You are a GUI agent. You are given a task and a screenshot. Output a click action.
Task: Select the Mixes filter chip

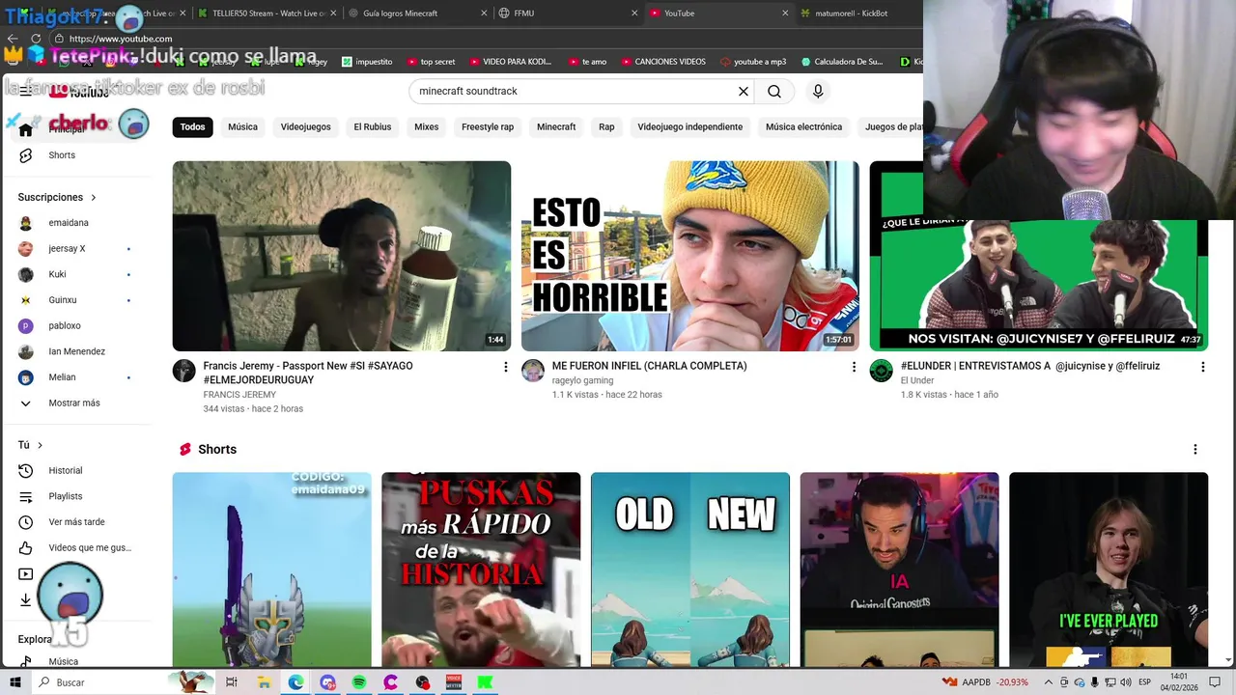(426, 127)
